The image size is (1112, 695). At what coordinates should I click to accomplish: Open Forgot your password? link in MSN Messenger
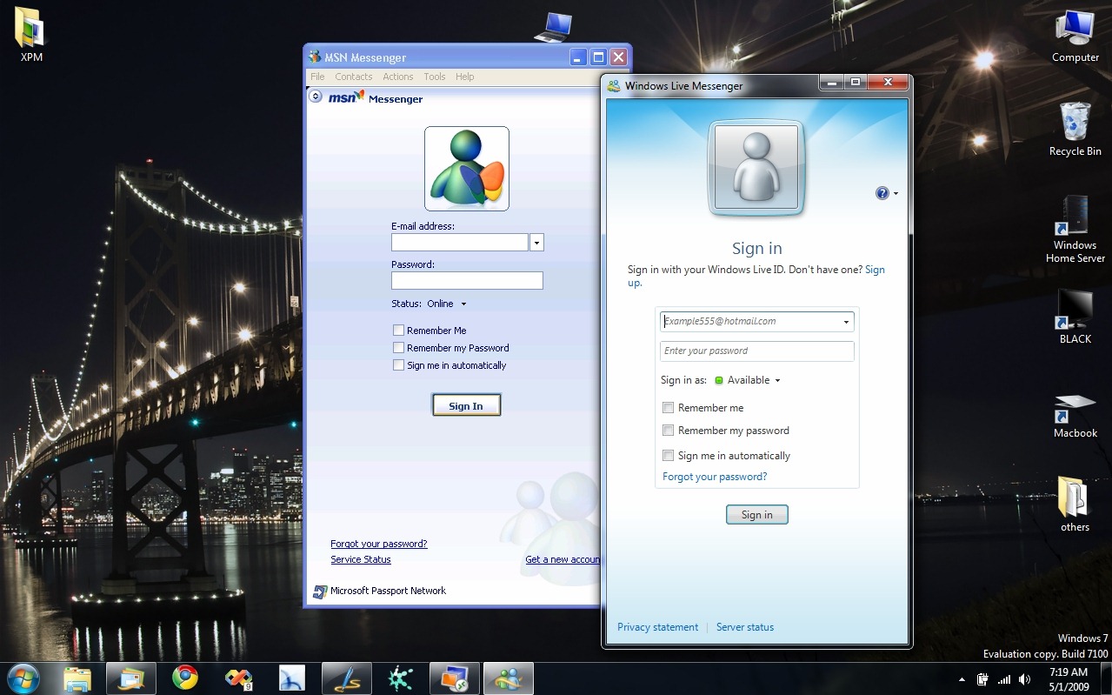click(x=379, y=544)
